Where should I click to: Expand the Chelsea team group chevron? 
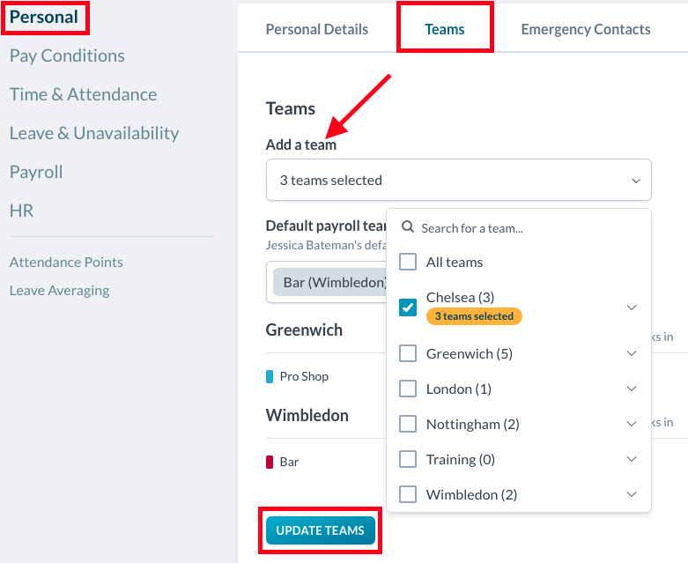pyautogui.click(x=632, y=307)
